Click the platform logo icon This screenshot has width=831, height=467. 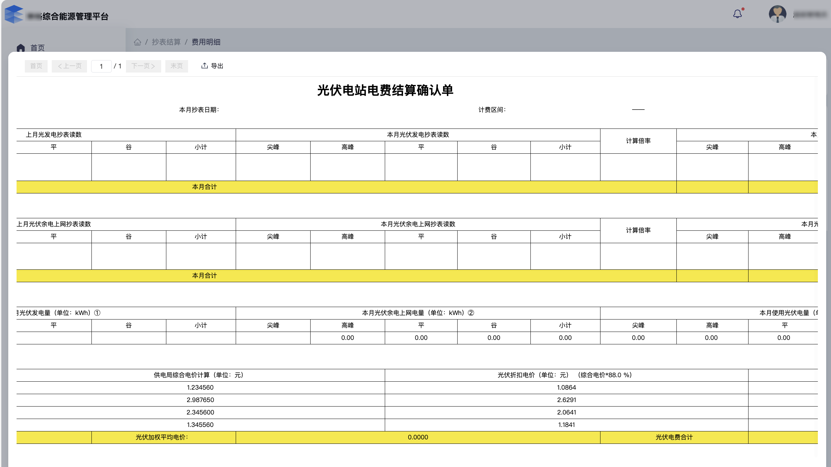pos(14,14)
